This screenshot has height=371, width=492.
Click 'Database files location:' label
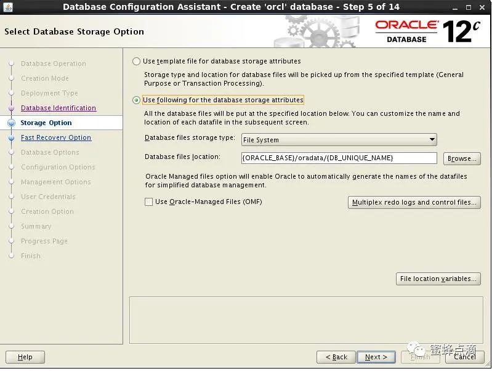pyautogui.click(x=183, y=157)
